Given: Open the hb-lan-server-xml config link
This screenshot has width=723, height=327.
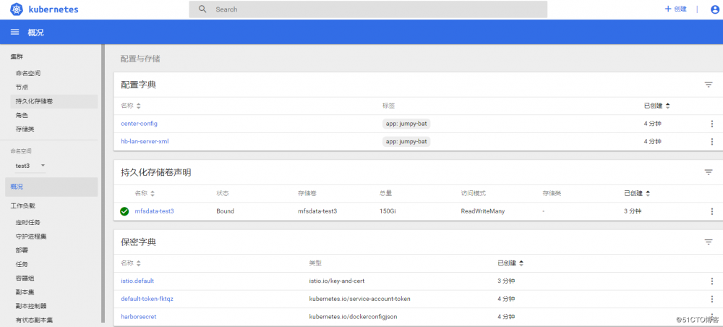Looking at the screenshot, I should pos(145,141).
